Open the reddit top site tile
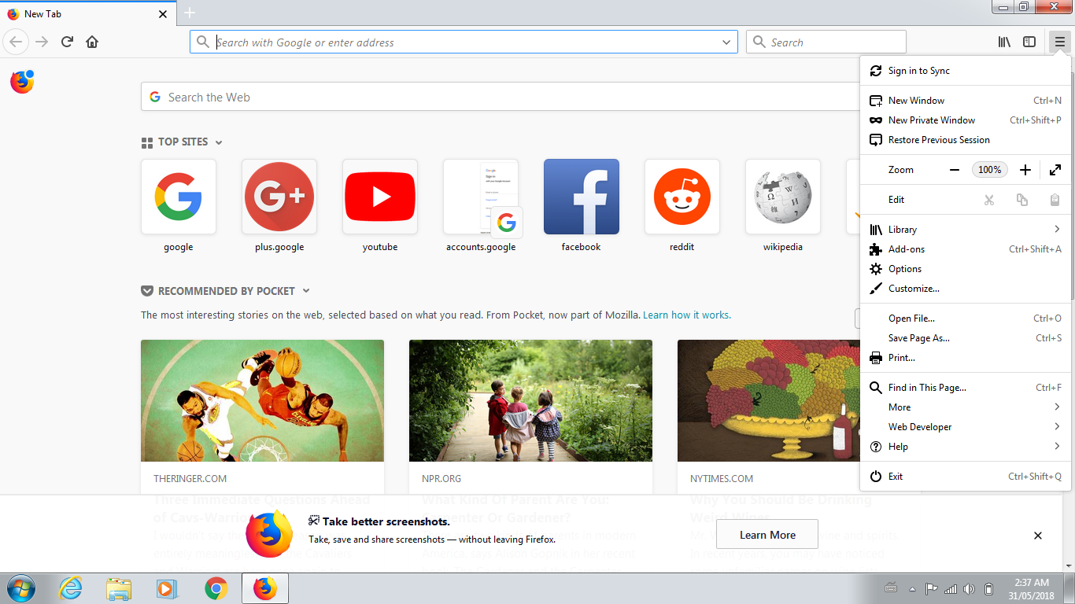This screenshot has height=604, width=1075. pos(682,197)
